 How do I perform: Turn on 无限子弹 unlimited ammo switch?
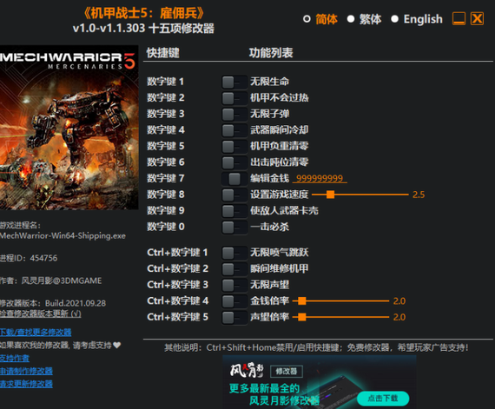coord(234,115)
